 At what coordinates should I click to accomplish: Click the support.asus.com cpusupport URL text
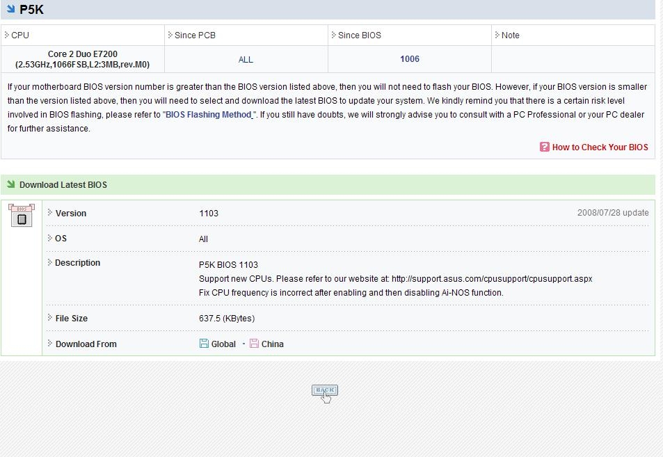[x=492, y=279]
